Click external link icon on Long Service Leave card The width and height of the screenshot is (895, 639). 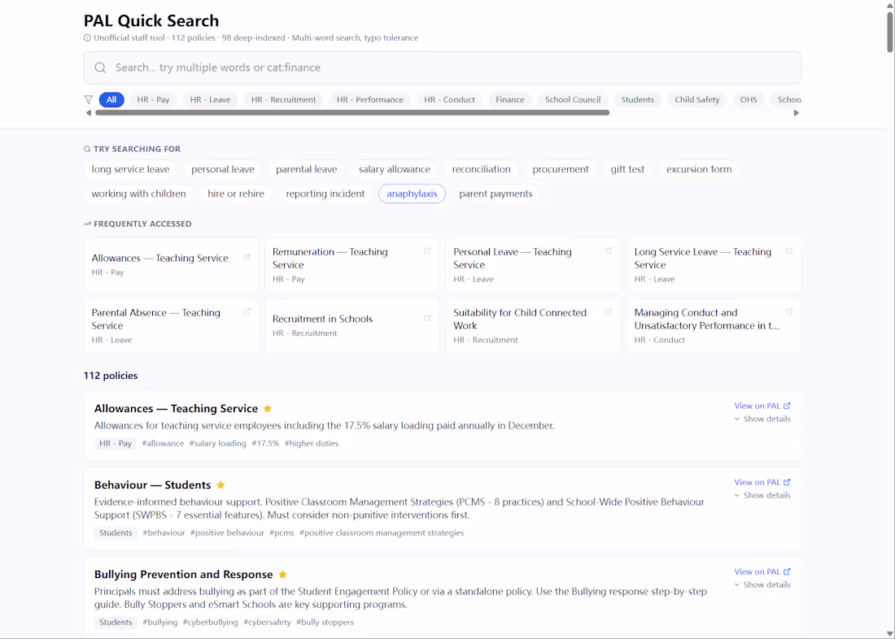point(789,251)
